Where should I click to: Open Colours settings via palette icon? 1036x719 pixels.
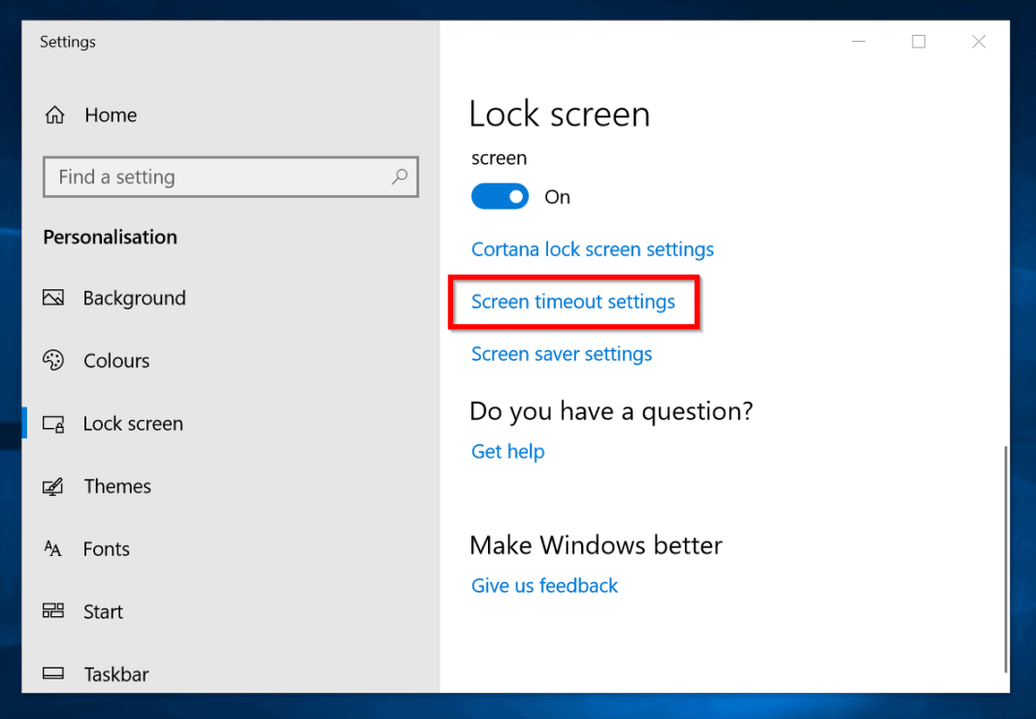(x=54, y=360)
